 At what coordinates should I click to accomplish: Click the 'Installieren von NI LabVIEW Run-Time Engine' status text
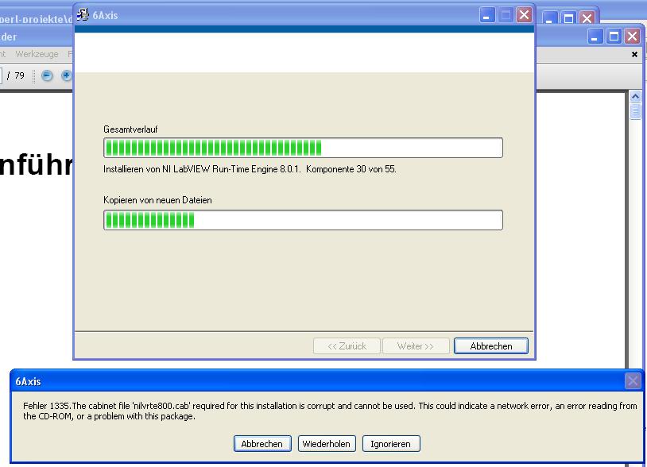pos(250,169)
